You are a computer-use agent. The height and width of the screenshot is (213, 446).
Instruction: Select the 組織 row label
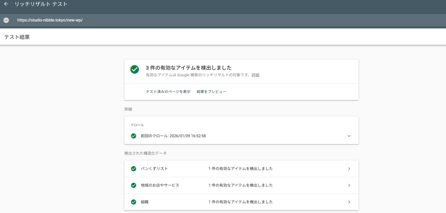(x=145, y=202)
